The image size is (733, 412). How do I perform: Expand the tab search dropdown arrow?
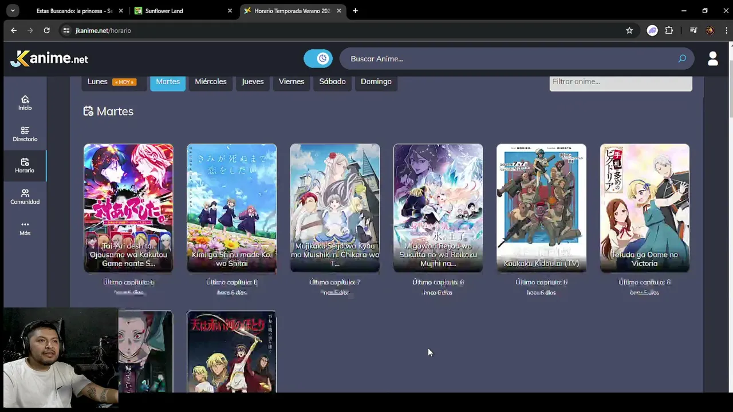tap(12, 11)
